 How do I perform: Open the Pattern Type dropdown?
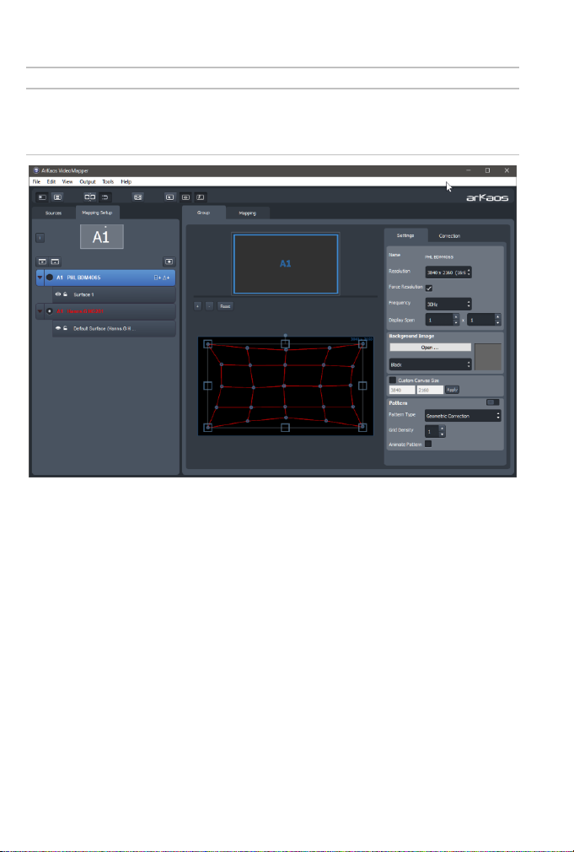click(463, 416)
